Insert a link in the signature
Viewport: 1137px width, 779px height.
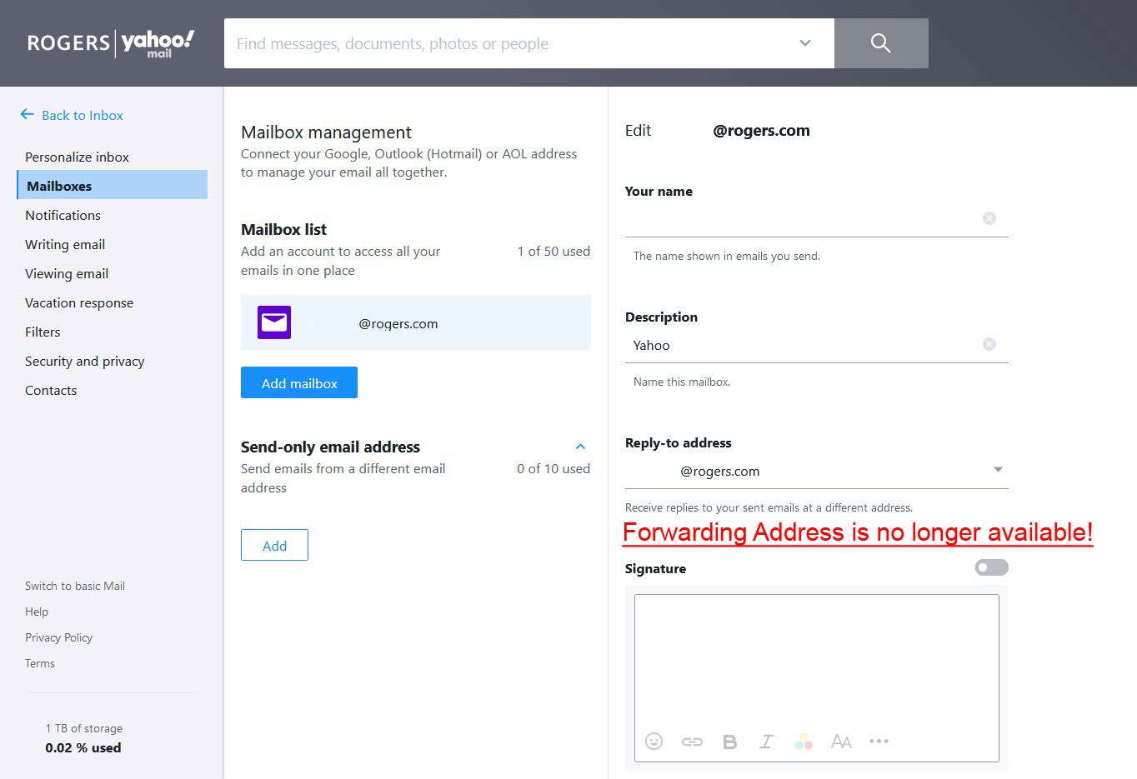point(692,742)
